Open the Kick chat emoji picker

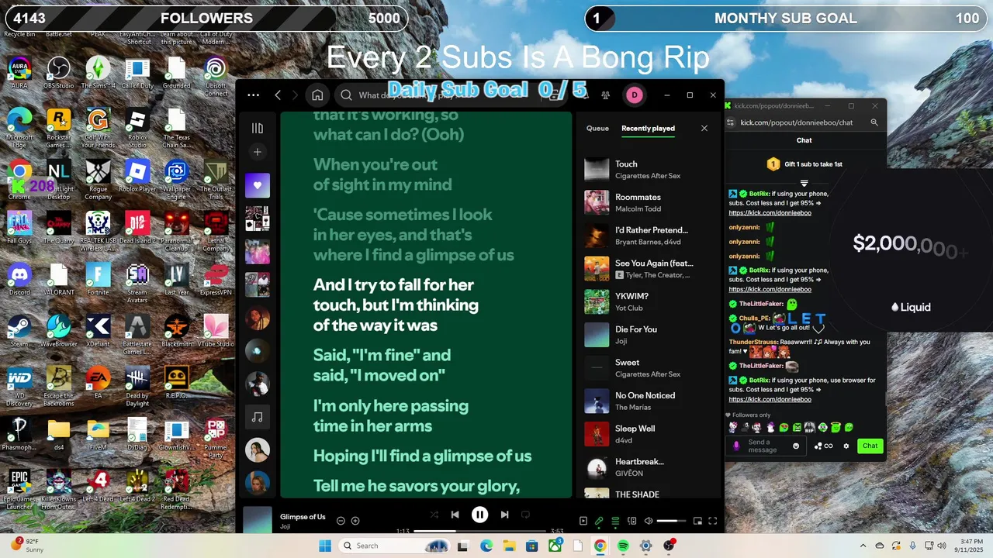coord(796,446)
